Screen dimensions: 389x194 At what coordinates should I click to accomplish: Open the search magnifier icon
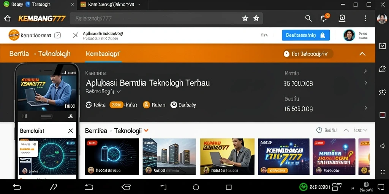click(x=308, y=18)
